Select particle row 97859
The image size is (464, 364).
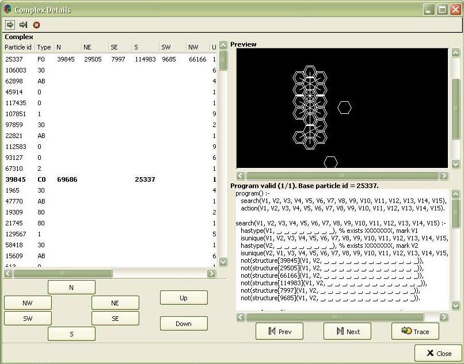[111, 125]
